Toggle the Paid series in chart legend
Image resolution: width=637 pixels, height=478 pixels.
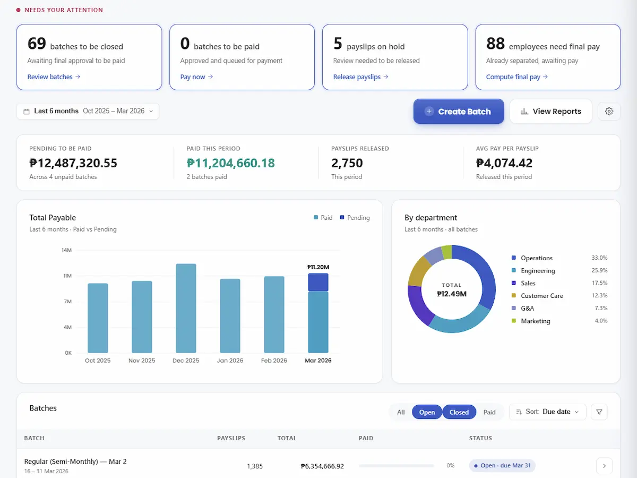coord(323,218)
